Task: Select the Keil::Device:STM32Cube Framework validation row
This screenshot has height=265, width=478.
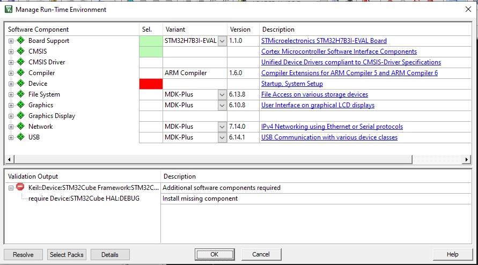Action: tap(93, 188)
